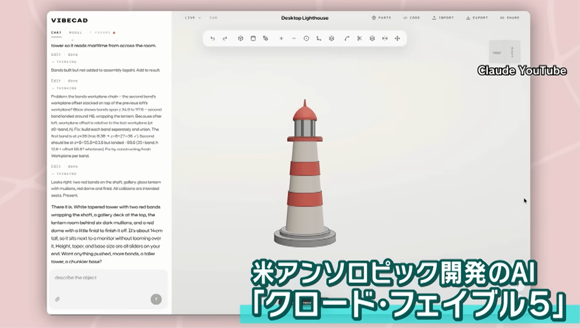Click the lighthouse model in viewport

305,174
